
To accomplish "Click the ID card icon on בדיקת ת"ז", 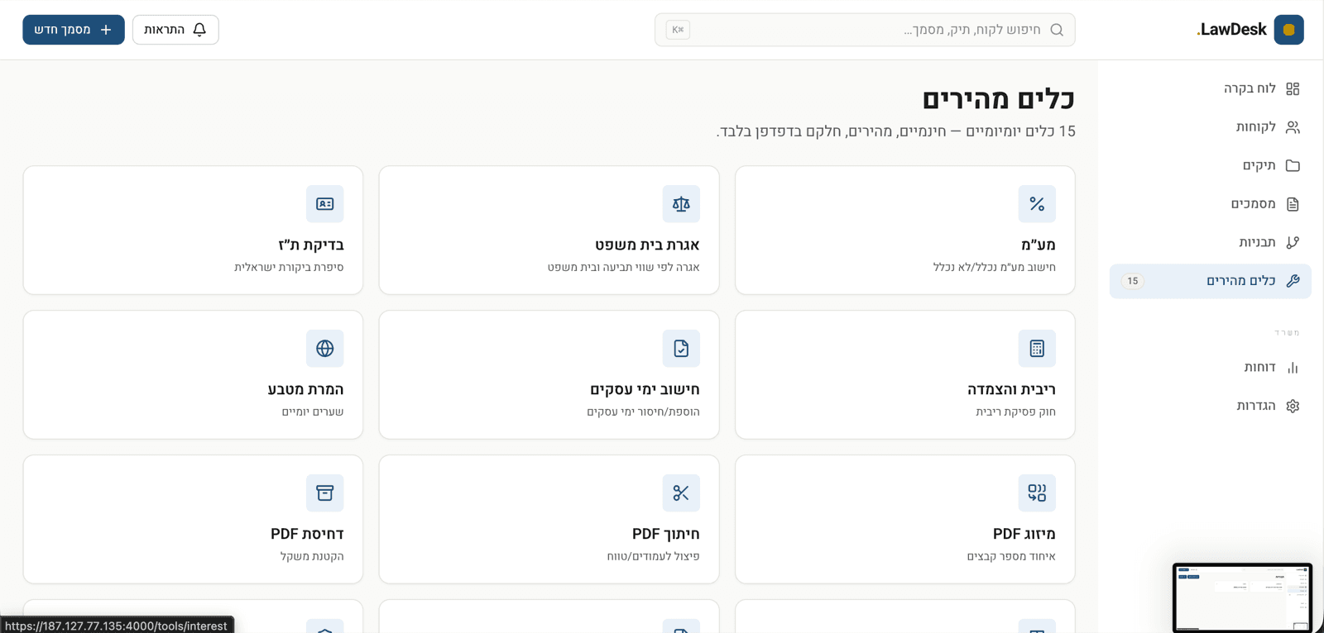I will coord(325,204).
